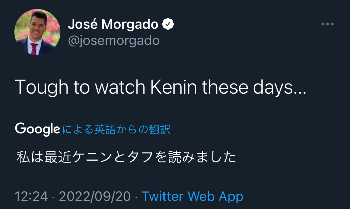The height and width of the screenshot is (209, 350).
Task: Click the display name José Morgado
Action: [x=113, y=25]
